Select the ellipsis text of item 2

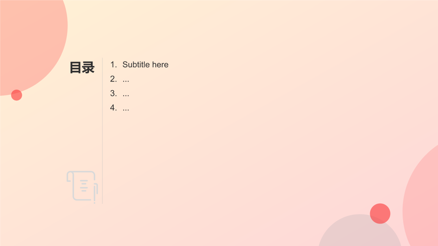click(126, 81)
